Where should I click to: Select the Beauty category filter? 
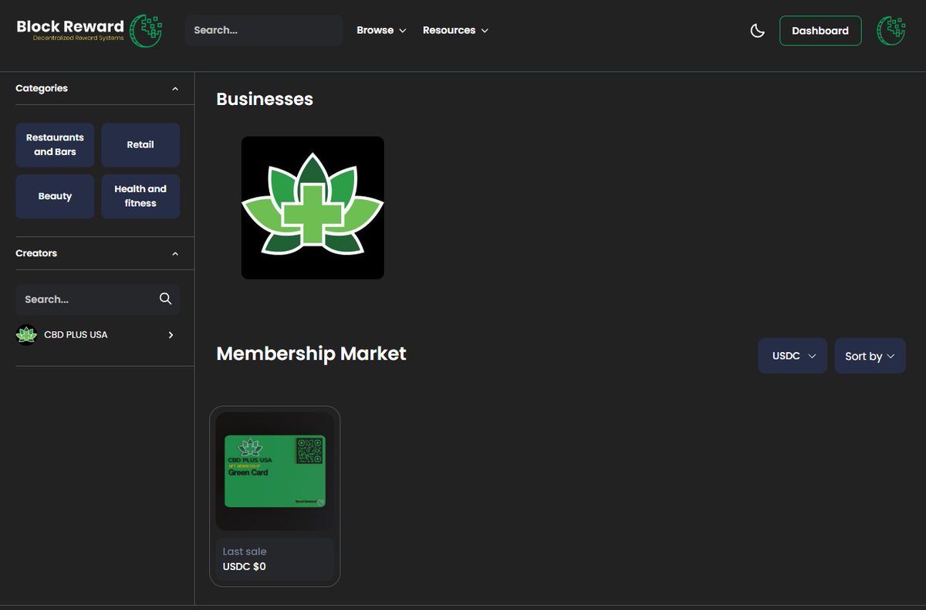point(55,196)
